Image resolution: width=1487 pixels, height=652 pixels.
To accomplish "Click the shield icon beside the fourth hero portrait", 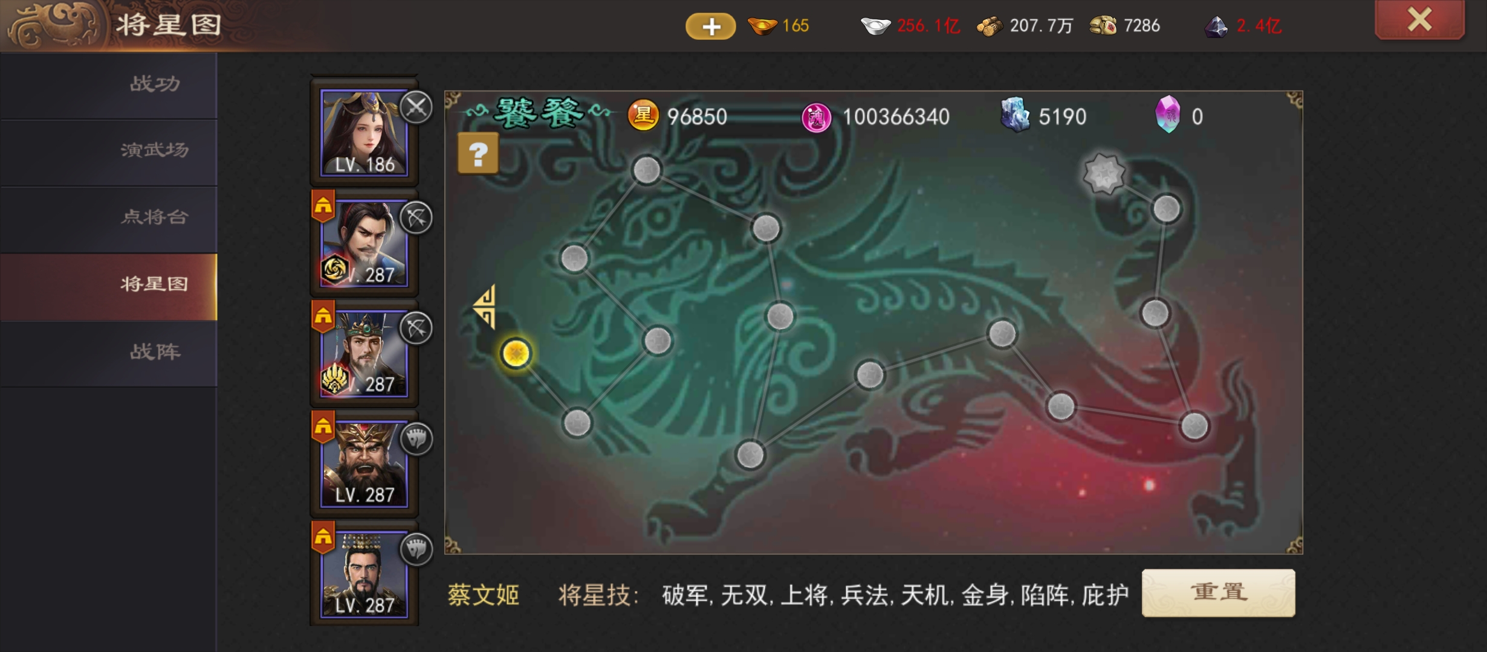I will 416,438.
